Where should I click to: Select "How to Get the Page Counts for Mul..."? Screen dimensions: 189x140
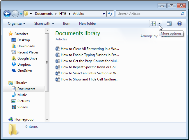coord(90,61)
